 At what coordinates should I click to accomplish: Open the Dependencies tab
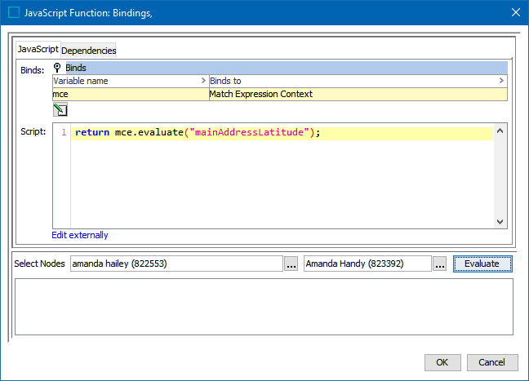click(88, 51)
